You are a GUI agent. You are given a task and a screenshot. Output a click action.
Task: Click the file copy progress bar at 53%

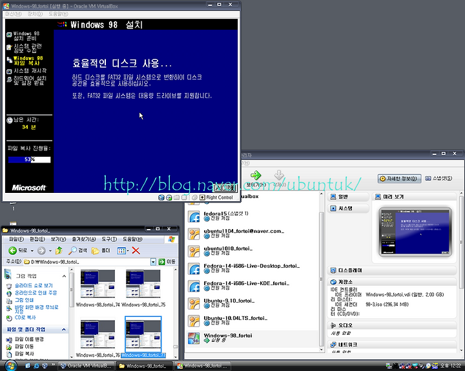[x=29, y=160]
